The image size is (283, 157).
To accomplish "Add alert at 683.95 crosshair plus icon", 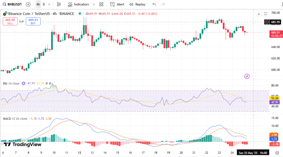I will (x=267, y=22).
